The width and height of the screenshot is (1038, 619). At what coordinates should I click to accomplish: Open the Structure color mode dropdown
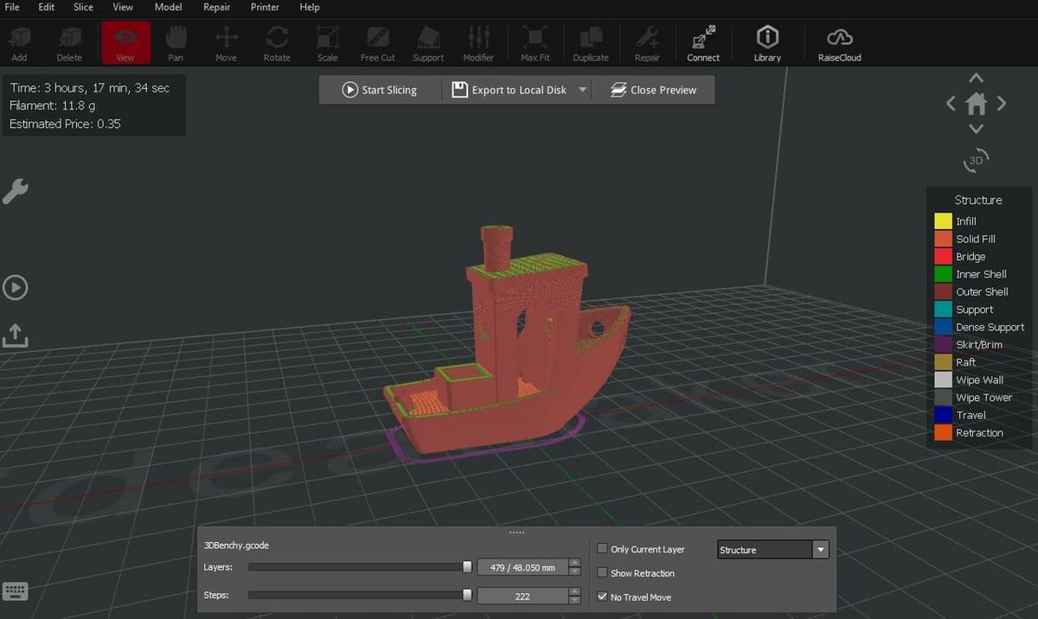[x=773, y=550]
